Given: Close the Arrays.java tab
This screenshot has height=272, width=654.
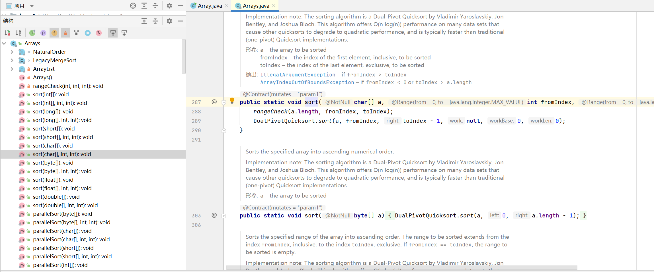Looking at the screenshot, I should [x=274, y=6].
